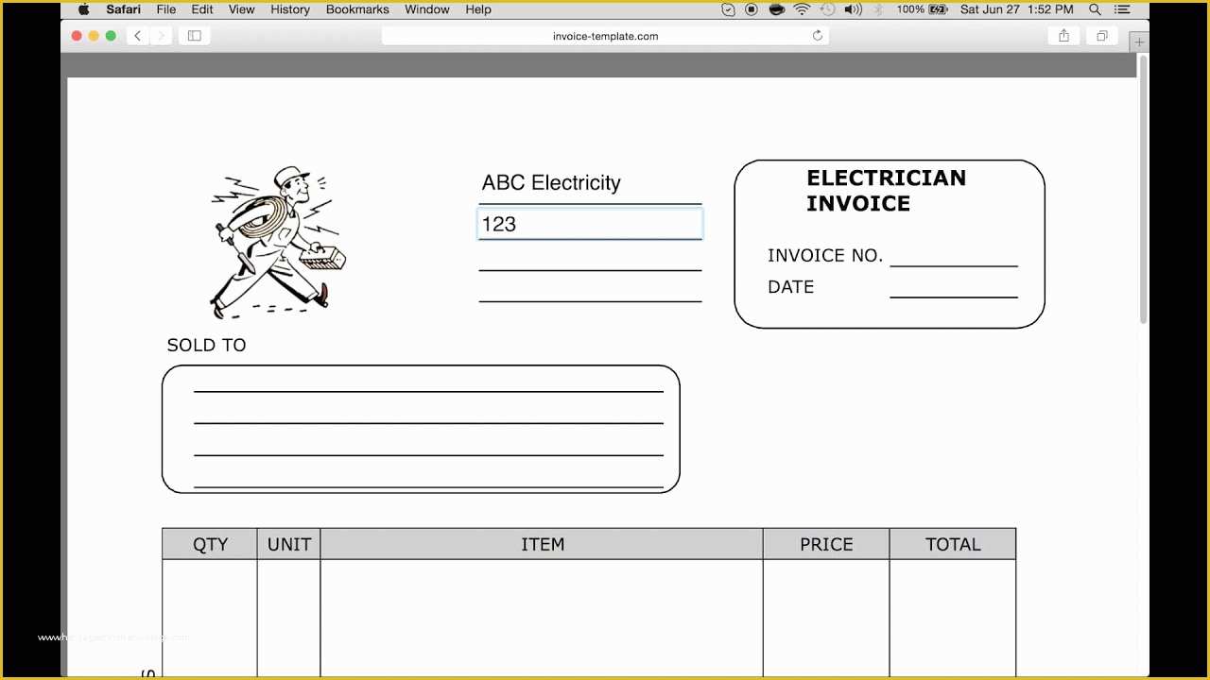Click the SOLD TO label

(x=206, y=345)
